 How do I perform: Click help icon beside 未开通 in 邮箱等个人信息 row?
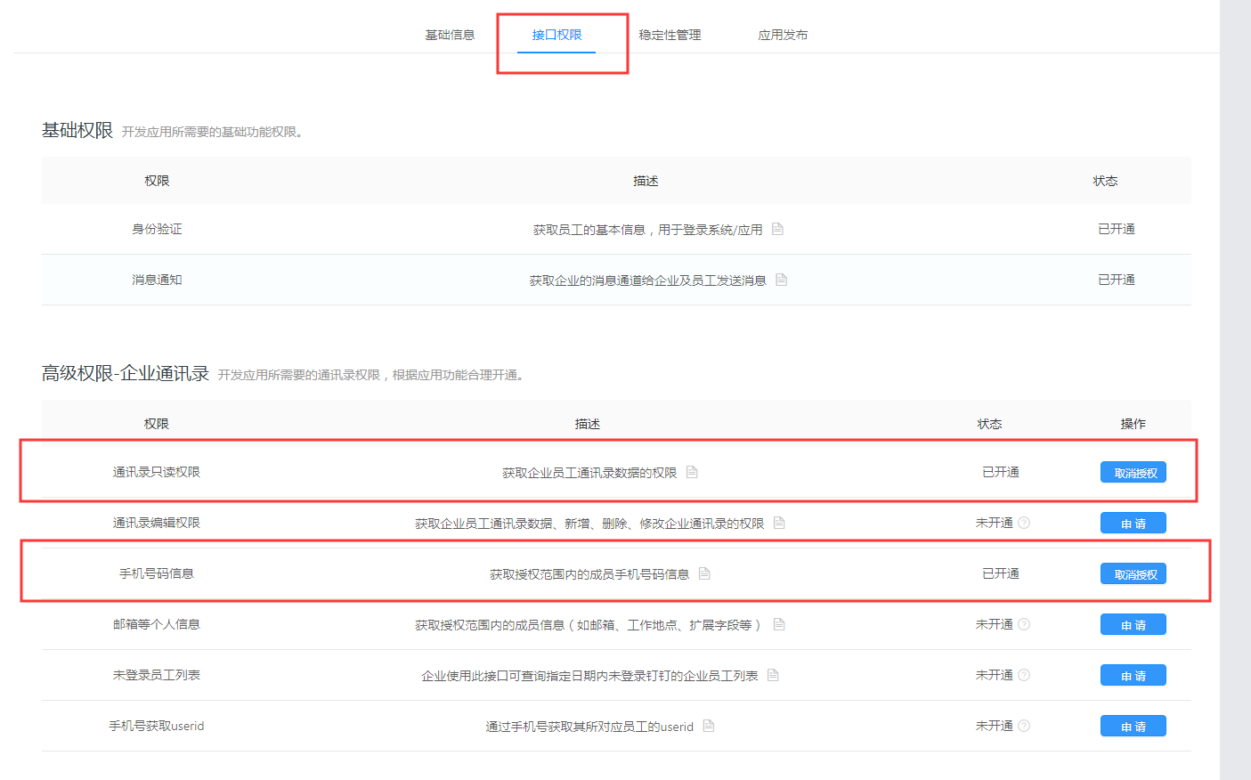[1024, 624]
